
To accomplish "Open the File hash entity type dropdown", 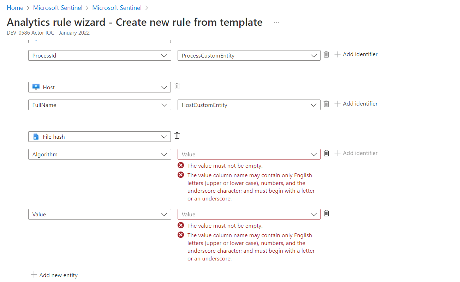I will [100, 137].
